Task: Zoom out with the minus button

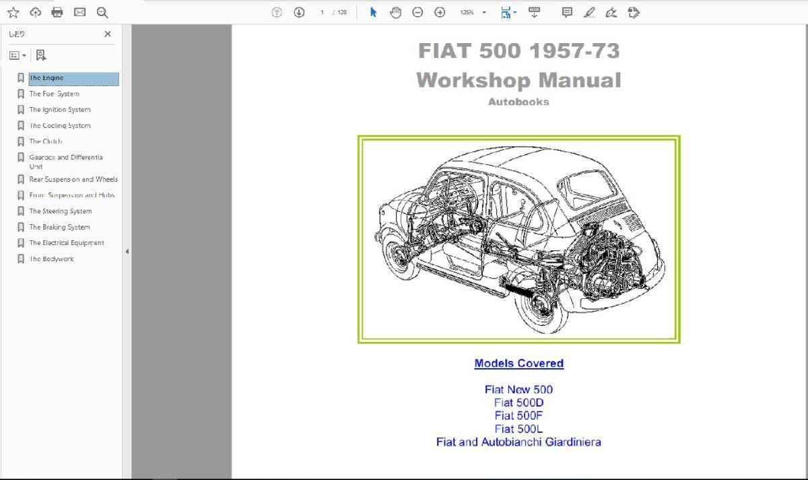Action: (417, 12)
